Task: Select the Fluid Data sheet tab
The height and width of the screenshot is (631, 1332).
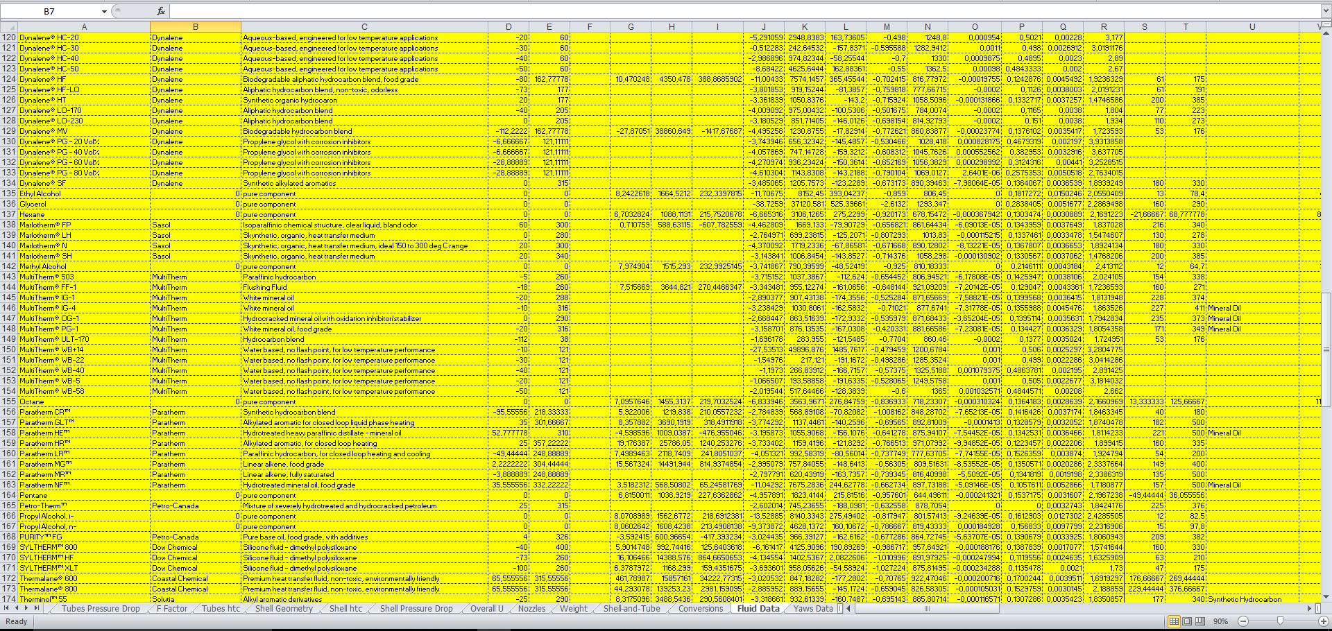Action: click(758, 609)
